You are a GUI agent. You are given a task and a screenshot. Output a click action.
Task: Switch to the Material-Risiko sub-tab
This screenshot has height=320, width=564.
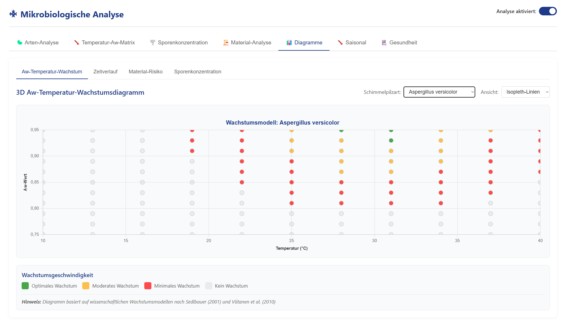point(146,72)
